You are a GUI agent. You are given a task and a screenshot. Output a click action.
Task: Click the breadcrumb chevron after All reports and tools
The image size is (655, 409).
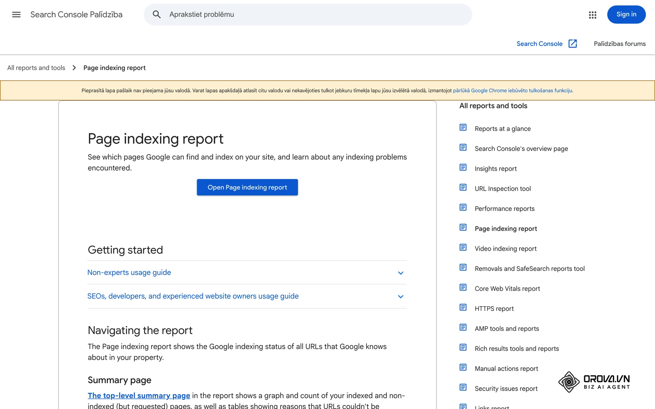point(74,68)
